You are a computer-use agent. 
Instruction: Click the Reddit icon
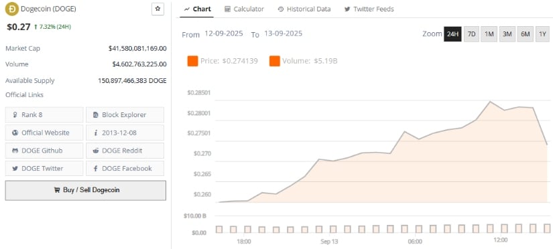(x=96, y=151)
